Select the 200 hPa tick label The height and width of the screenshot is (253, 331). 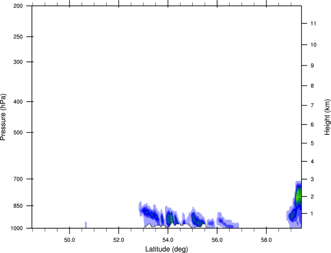(17, 6)
